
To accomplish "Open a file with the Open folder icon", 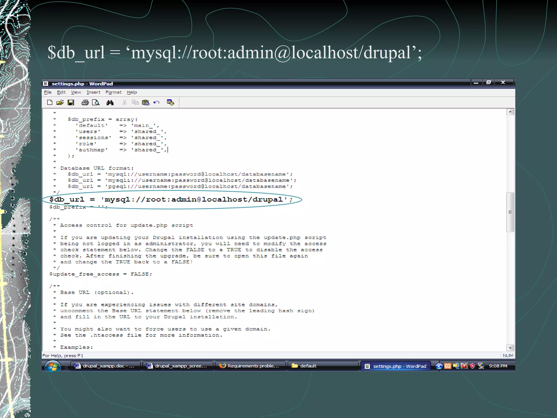I will point(60,103).
